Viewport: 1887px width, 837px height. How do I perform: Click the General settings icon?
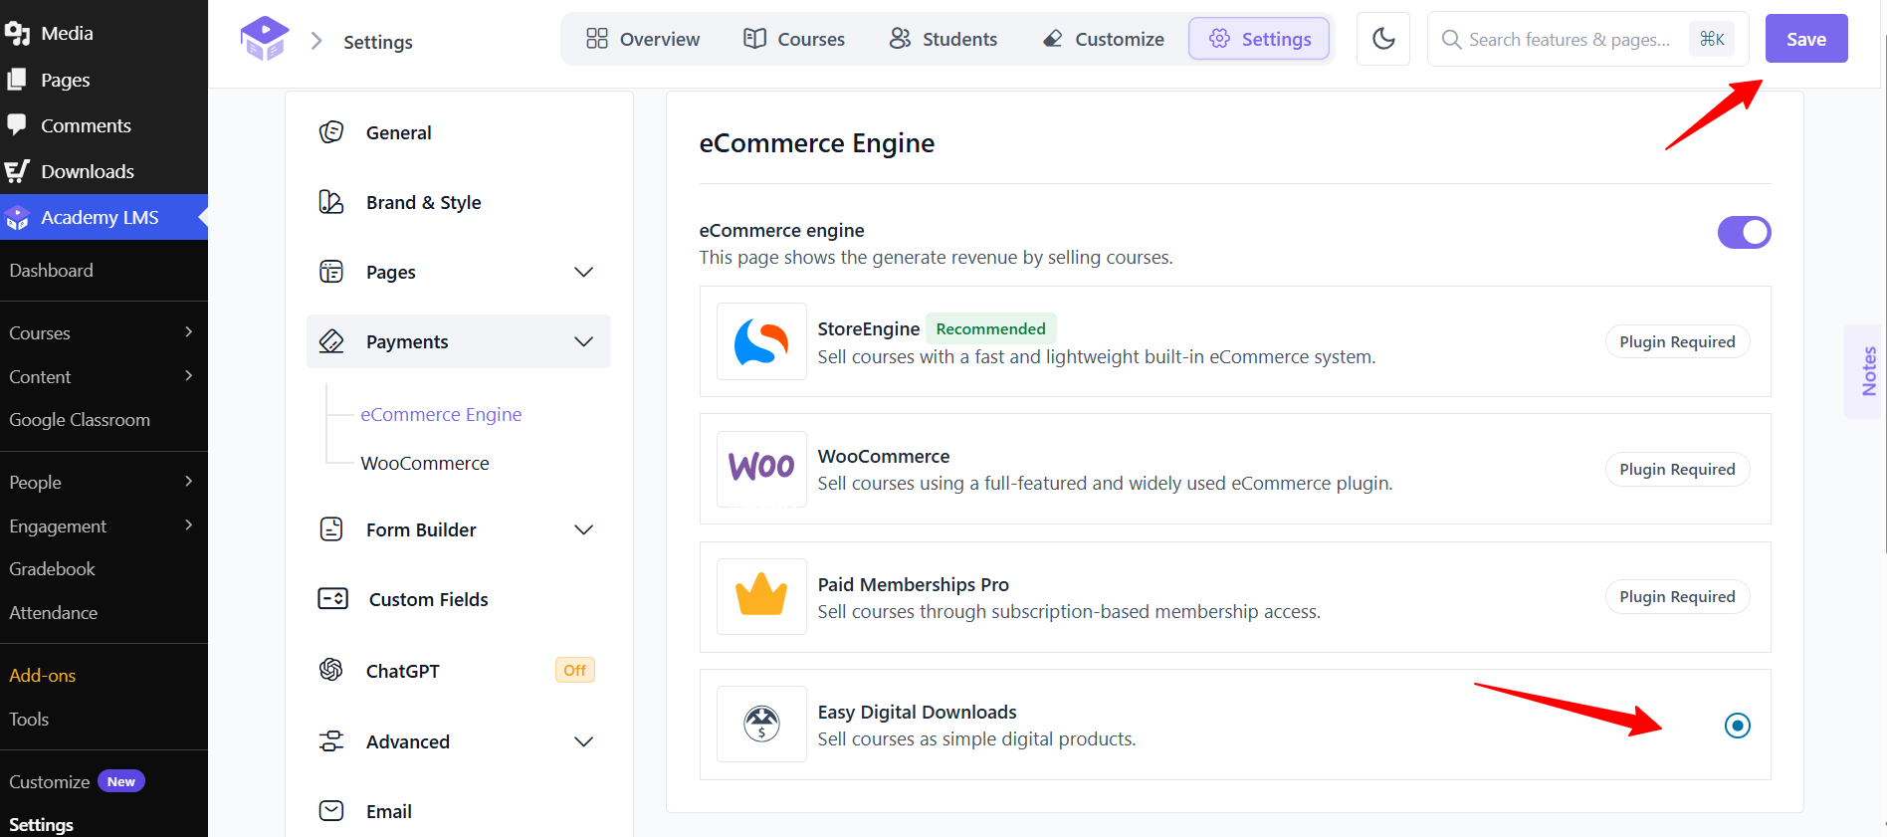331,132
